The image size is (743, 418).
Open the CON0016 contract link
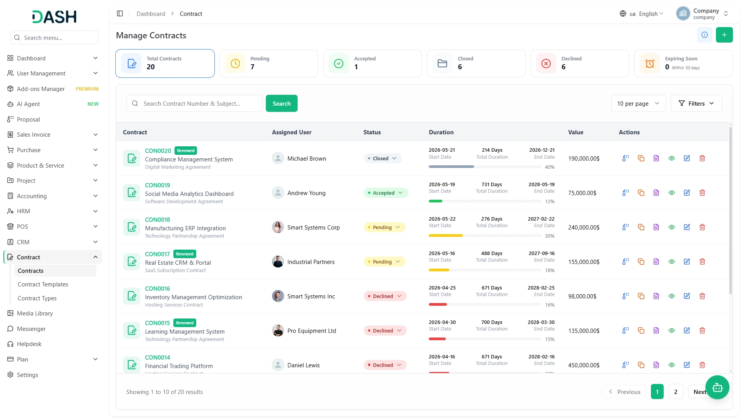tap(158, 288)
